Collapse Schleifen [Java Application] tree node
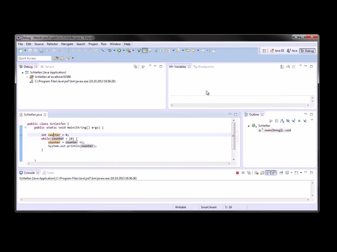Image resolution: width=337 pixels, height=252 pixels. pyautogui.click(x=22, y=72)
